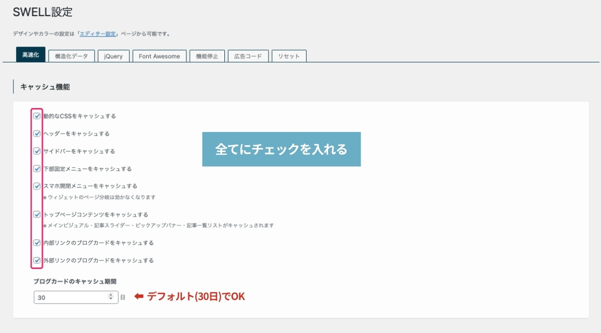The height and width of the screenshot is (333, 601).
Task: Go to the 機能停止 tab
Action: click(x=207, y=56)
